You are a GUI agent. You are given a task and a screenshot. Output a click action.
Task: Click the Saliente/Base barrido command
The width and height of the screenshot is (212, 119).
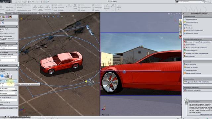tap(22, 5)
